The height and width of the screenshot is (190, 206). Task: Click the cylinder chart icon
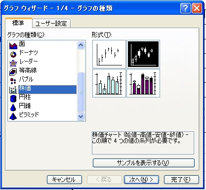point(13,98)
